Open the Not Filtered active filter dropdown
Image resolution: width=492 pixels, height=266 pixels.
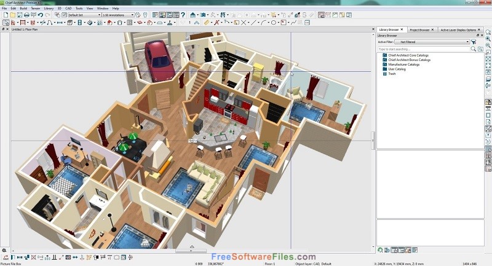click(432, 42)
